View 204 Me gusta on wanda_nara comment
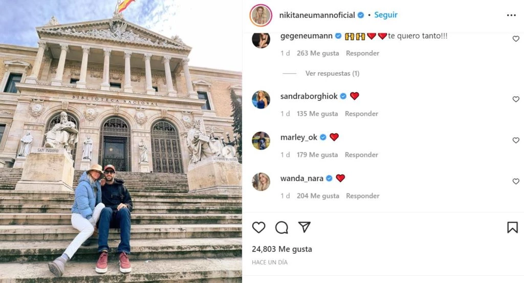 [x=318, y=196]
